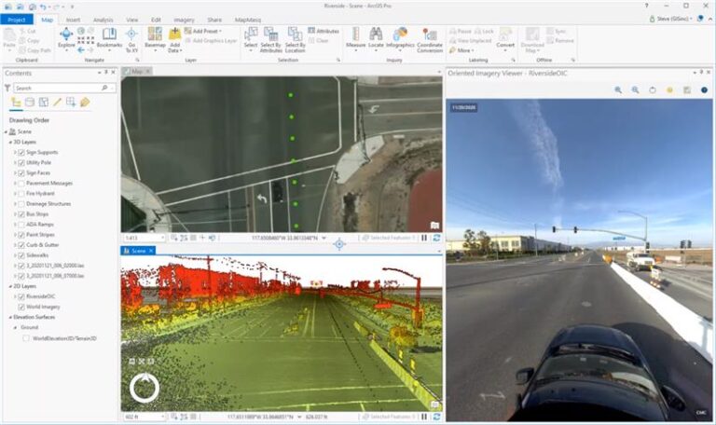716x425 pixels.
Task: Expand the Sign Supports layer
Action: (x=14, y=152)
